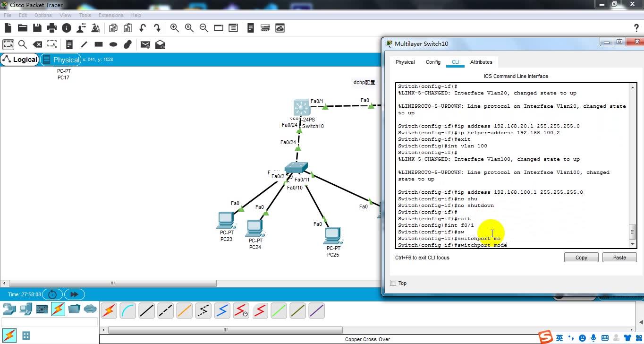Click into the CLI terminal text area

pyautogui.click(x=513, y=166)
